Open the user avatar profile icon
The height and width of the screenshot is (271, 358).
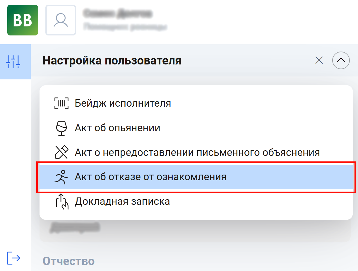[x=61, y=20]
